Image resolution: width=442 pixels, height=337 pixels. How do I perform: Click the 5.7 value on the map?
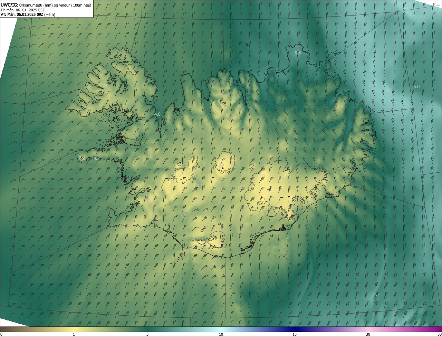click(x=376, y=295)
